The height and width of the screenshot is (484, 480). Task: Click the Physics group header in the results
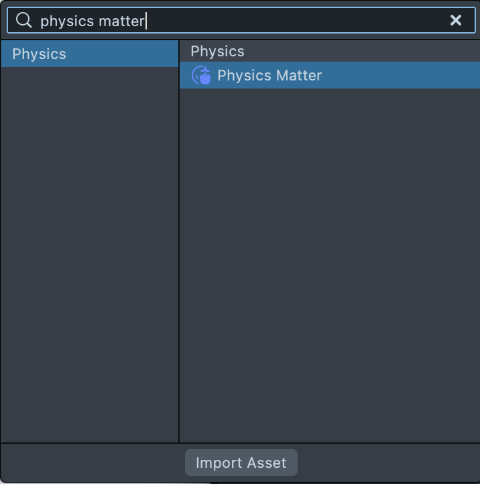(217, 51)
